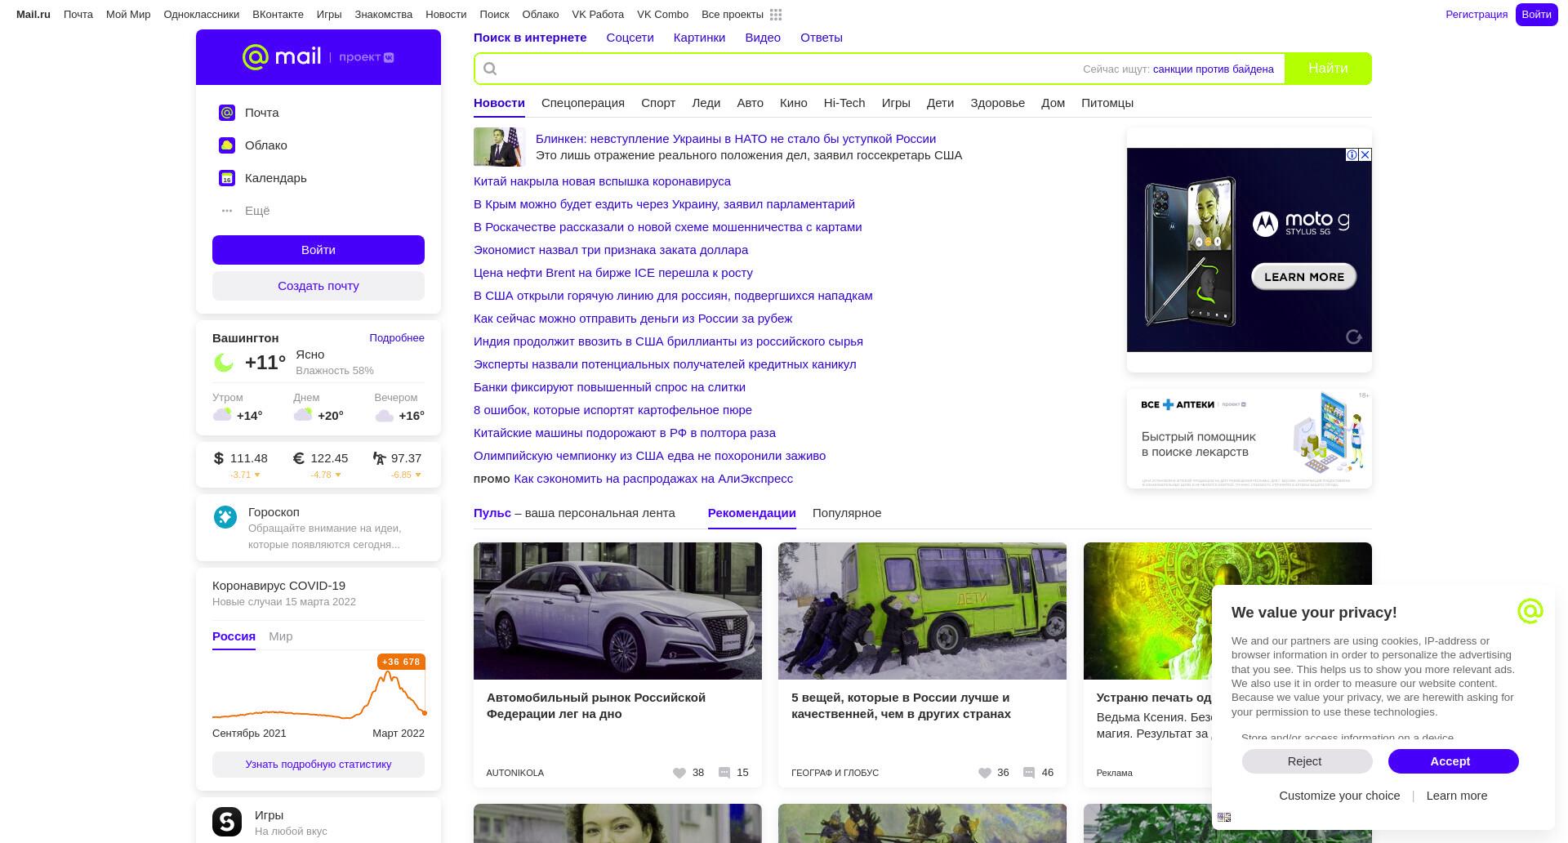Open Регистрация link

tap(1477, 15)
